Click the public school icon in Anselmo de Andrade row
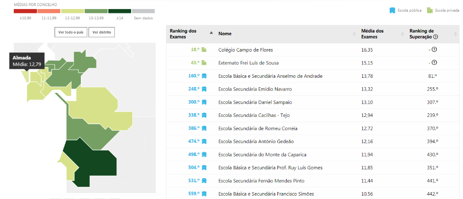Screen dimensions: 463x199 point(204,76)
